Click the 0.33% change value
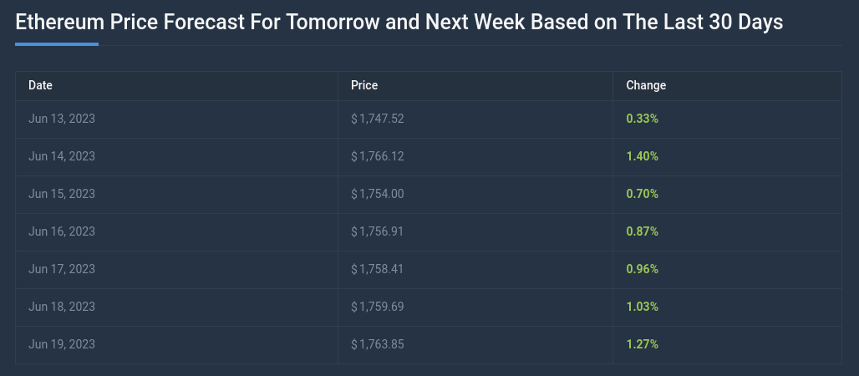859x376 pixels. 643,119
